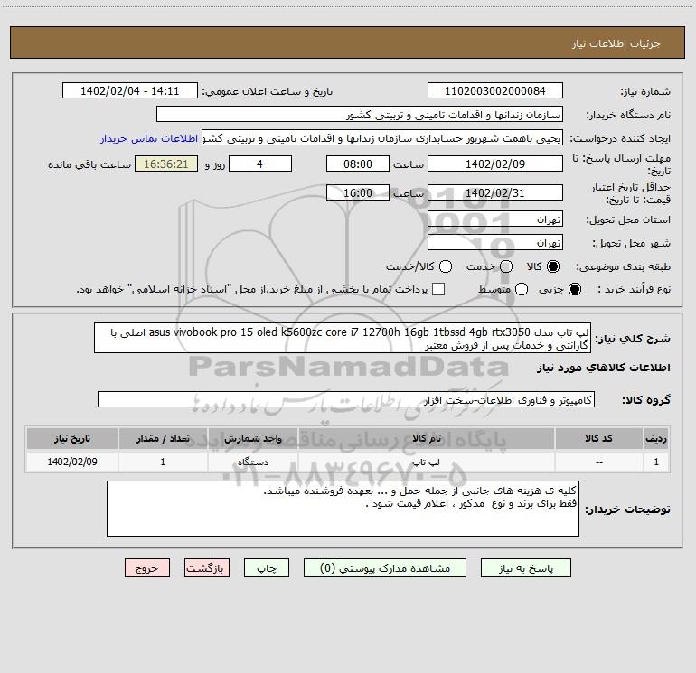Click the نام کالا column header
Viewport: 696px width, 673px height.
[426, 438]
